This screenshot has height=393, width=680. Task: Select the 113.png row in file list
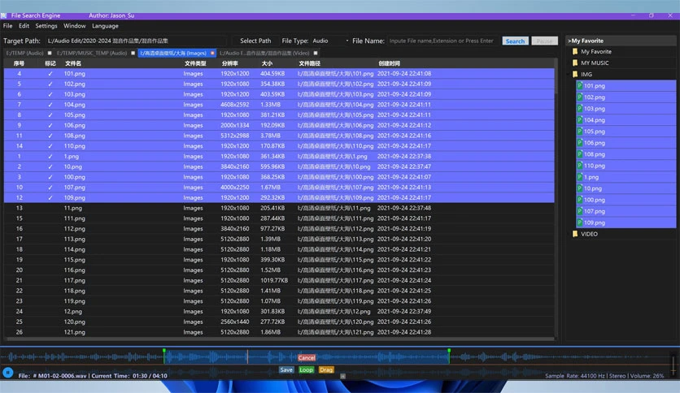coord(279,239)
